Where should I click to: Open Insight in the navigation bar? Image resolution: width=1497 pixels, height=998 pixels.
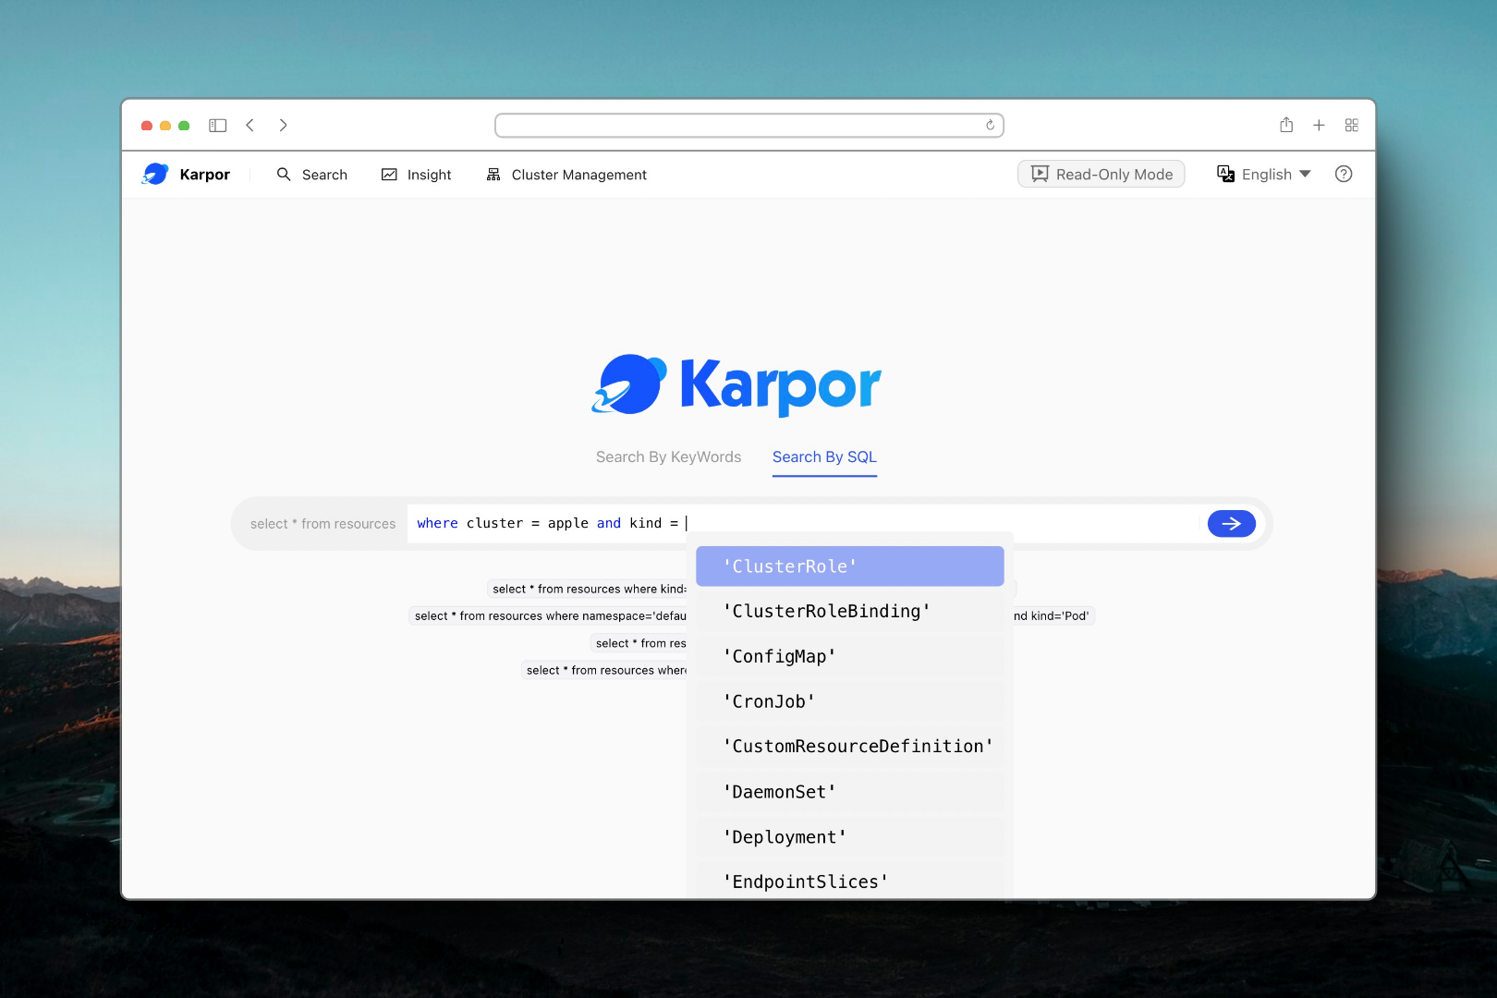click(417, 175)
